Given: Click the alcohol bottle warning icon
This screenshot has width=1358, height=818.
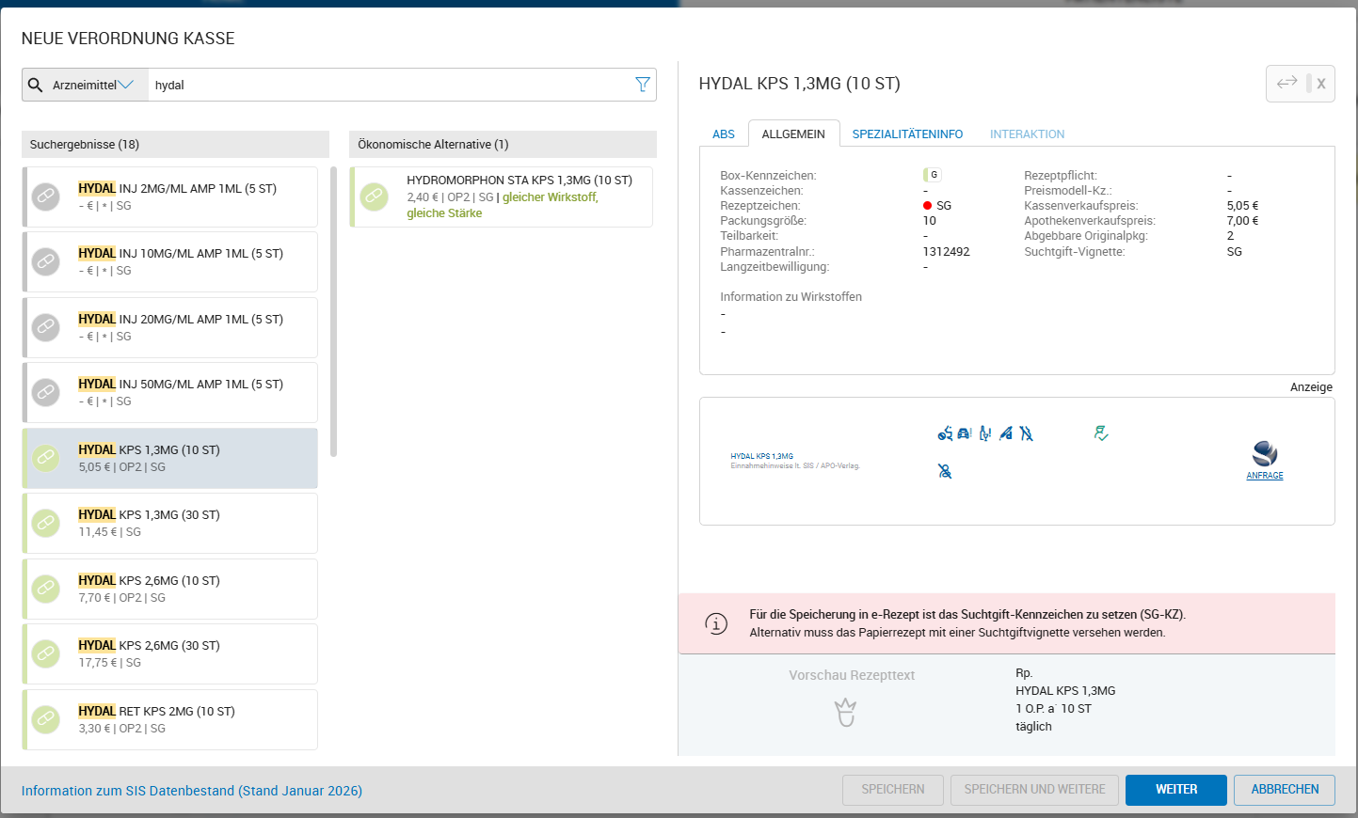Looking at the screenshot, I should pyautogui.click(x=985, y=433).
